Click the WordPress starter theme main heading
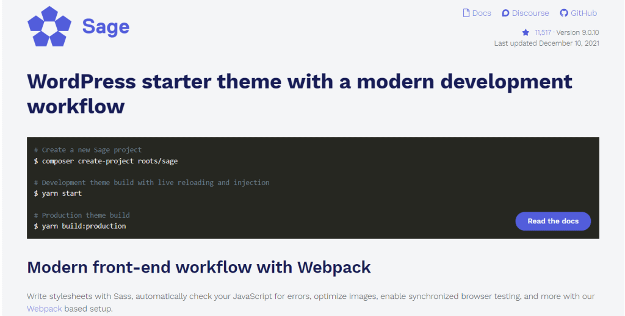Screen dimensions: 625x316 pyautogui.click(x=300, y=94)
